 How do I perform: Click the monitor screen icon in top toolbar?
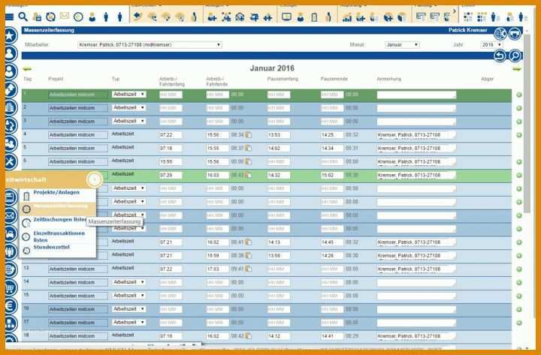286,17
